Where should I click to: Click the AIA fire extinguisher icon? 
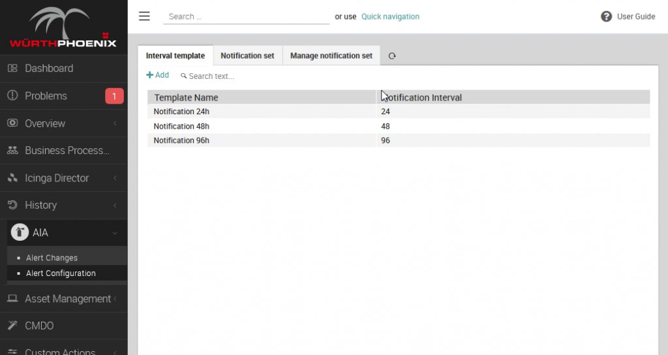coord(20,232)
